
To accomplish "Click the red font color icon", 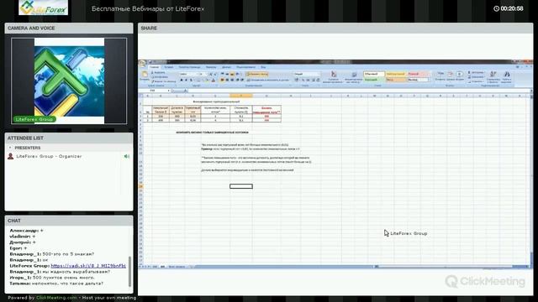I will (x=213, y=81).
